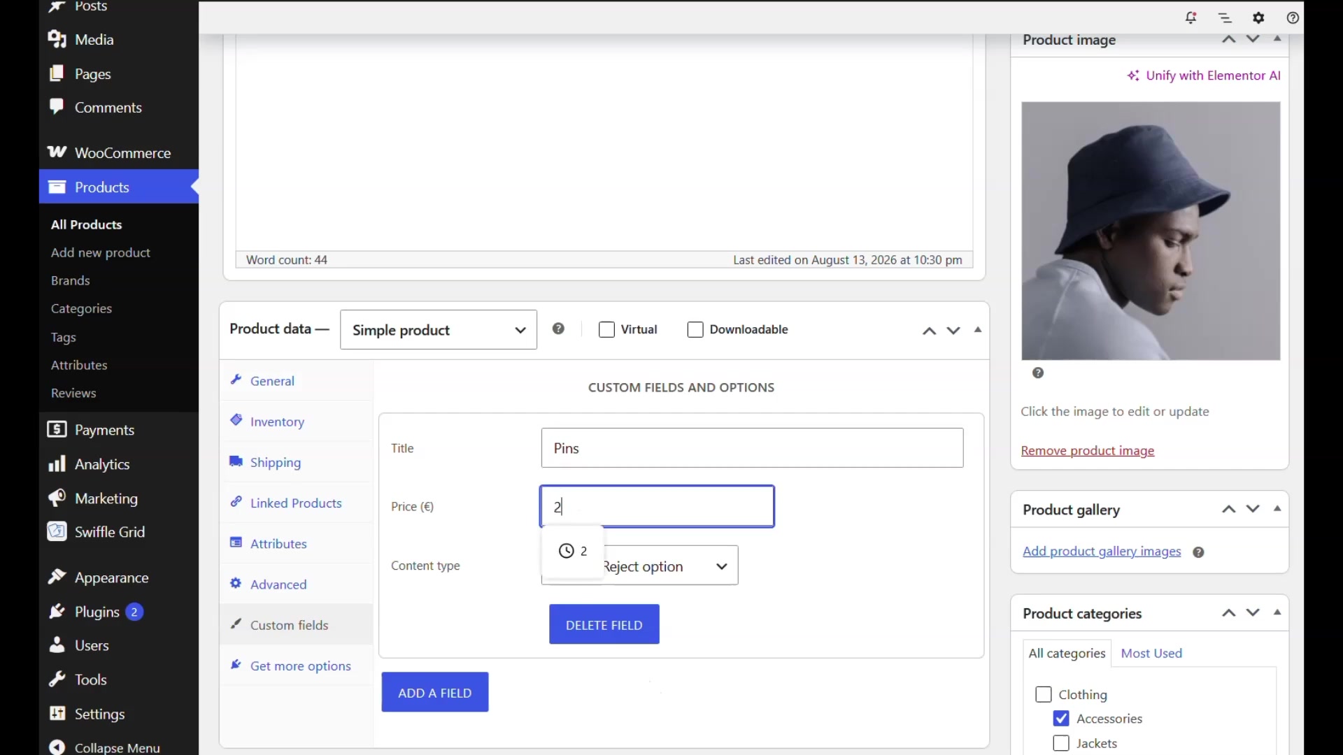
Task: Open Swiffle Grid in the sidebar
Action: (119, 532)
